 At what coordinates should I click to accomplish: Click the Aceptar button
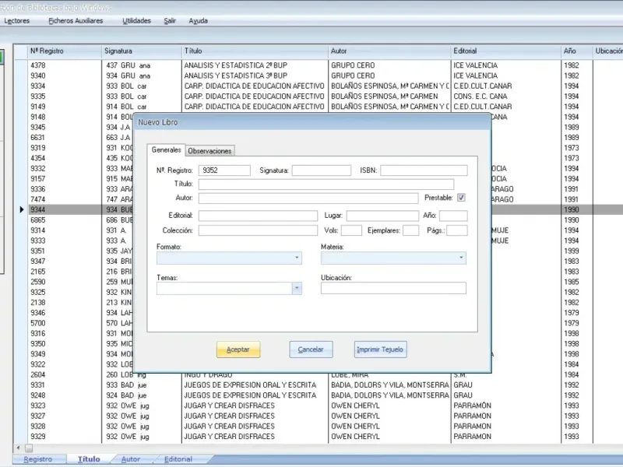coord(238,349)
